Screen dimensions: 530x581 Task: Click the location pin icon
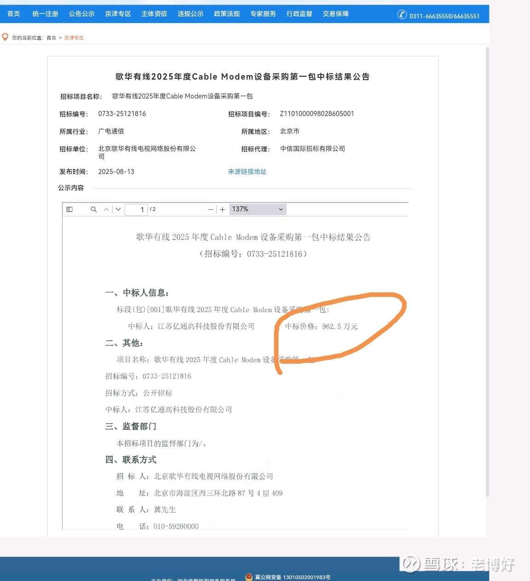[x=5, y=37]
